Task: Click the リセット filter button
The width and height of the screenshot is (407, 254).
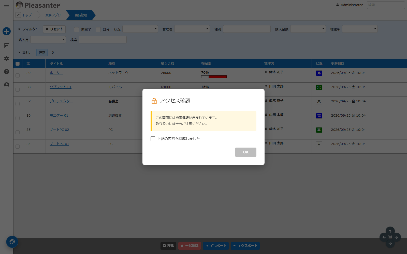Action: 54,29
